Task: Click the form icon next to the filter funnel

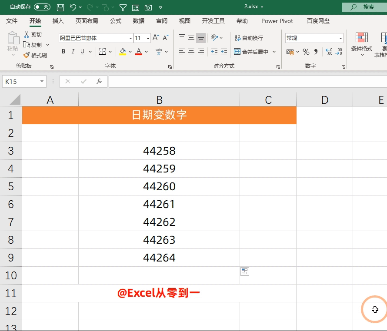Action: [136, 8]
